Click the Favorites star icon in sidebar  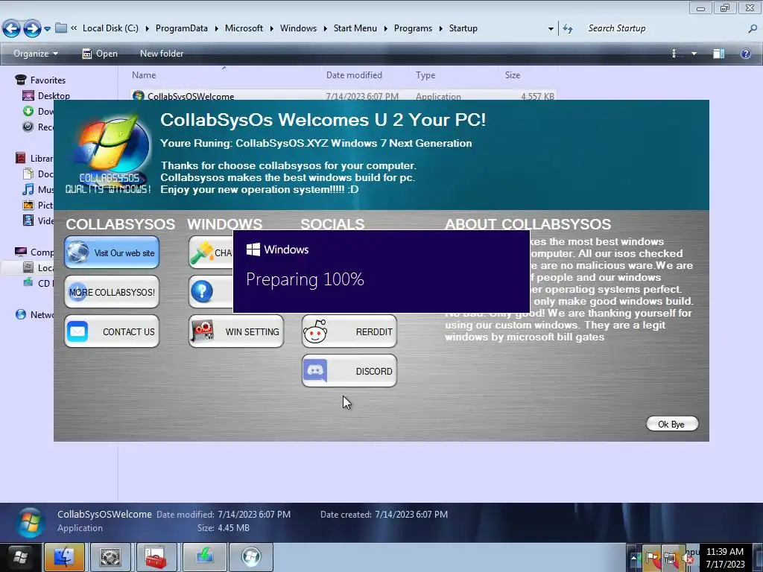point(21,80)
